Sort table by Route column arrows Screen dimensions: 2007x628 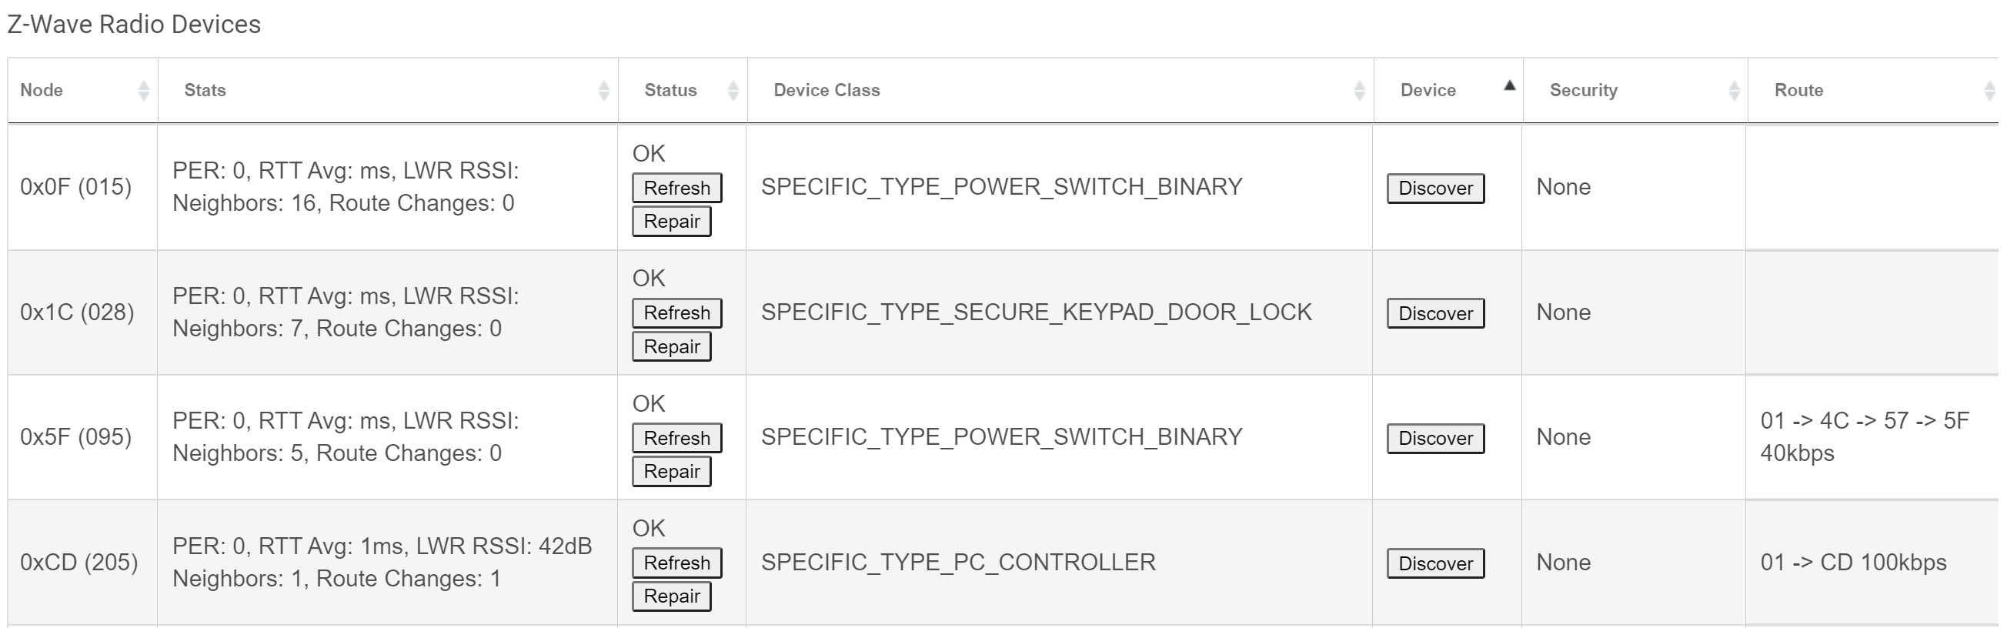coord(1989,90)
